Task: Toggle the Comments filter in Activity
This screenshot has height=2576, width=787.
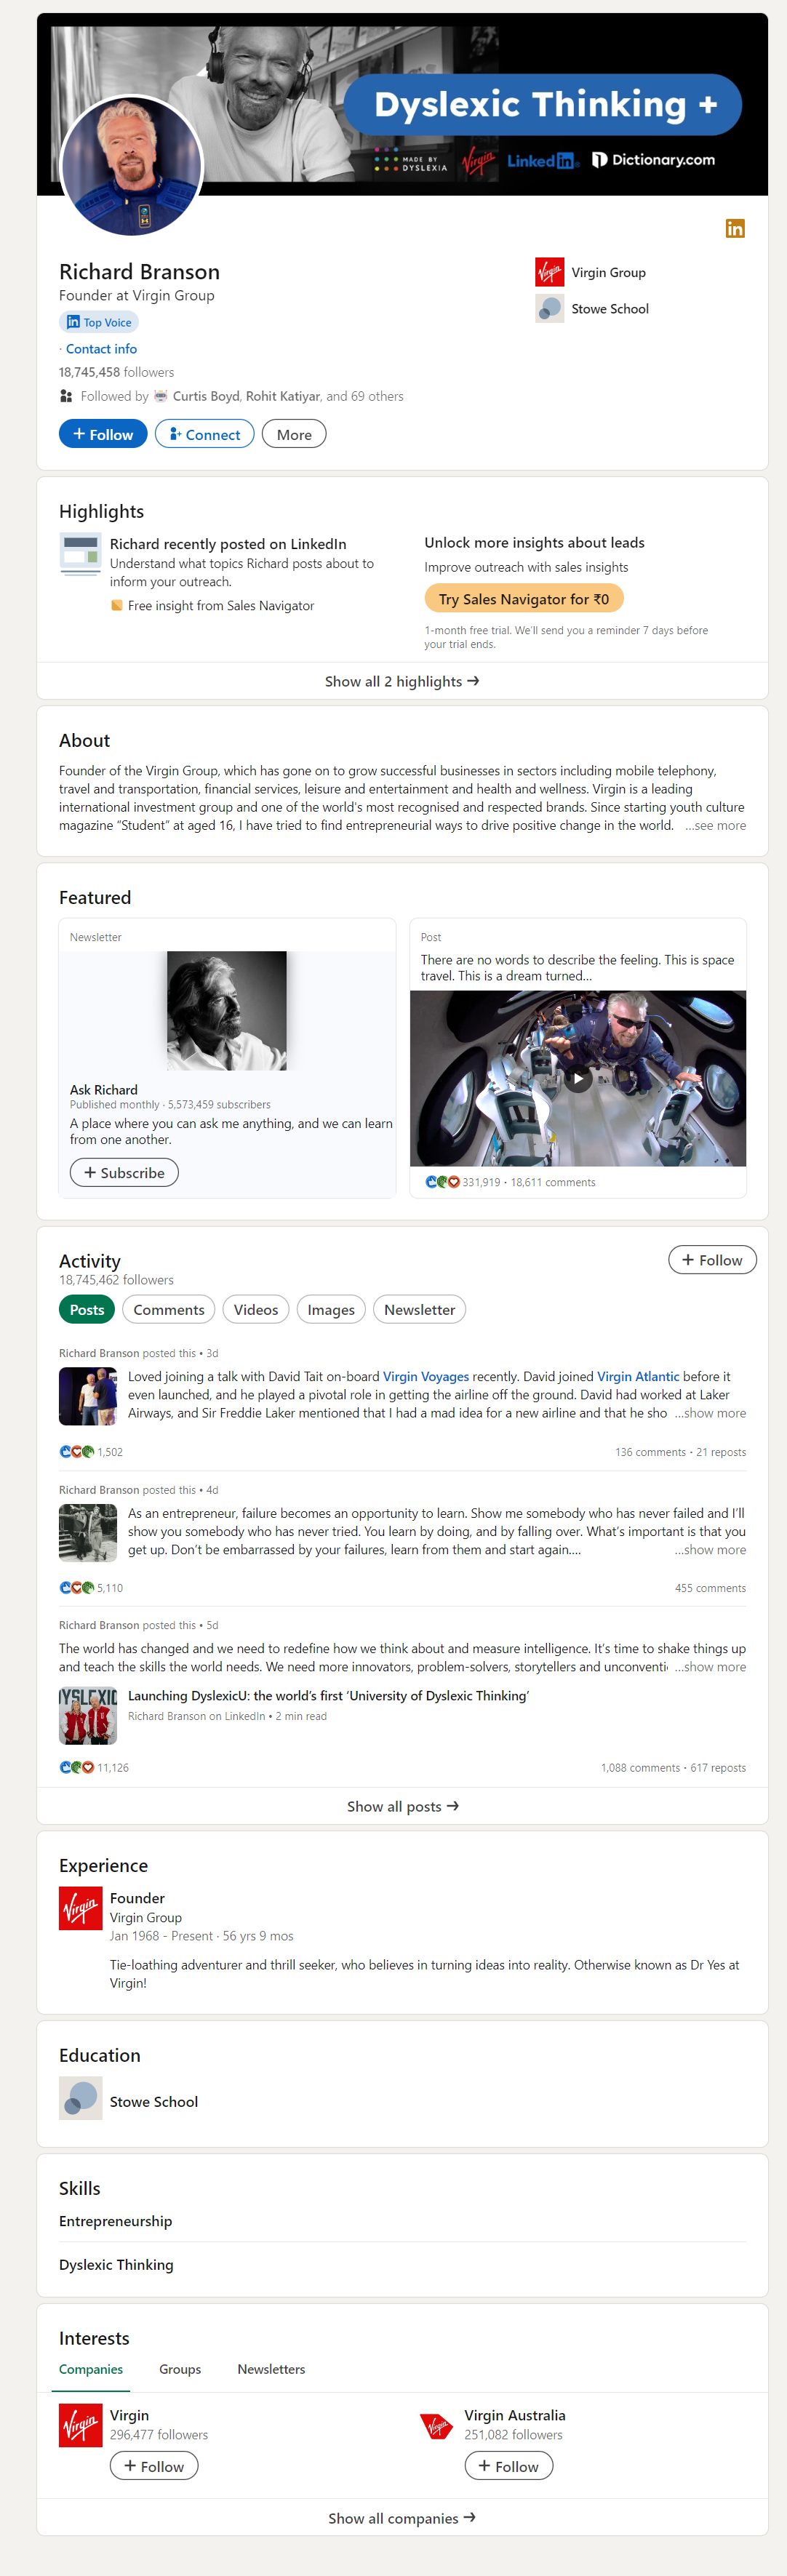Action: (x=169, y=1309)
